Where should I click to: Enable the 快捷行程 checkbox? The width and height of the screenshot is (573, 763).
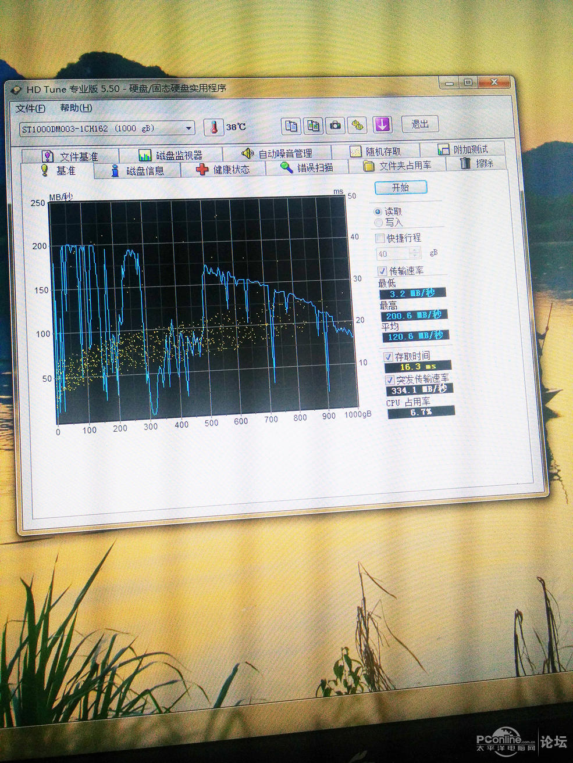click(x=380, y=238)
